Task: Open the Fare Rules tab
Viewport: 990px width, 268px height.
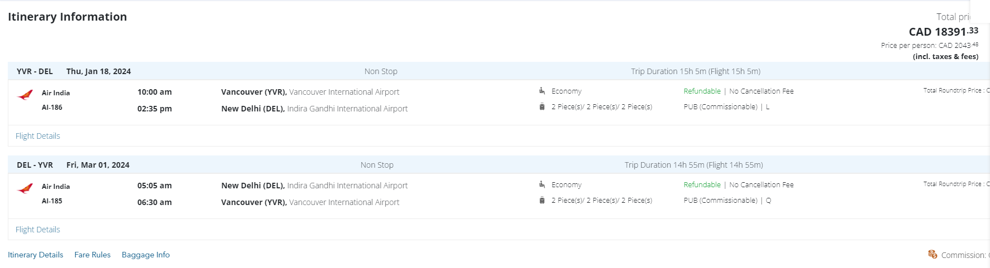Action: [x=93, y=255]
